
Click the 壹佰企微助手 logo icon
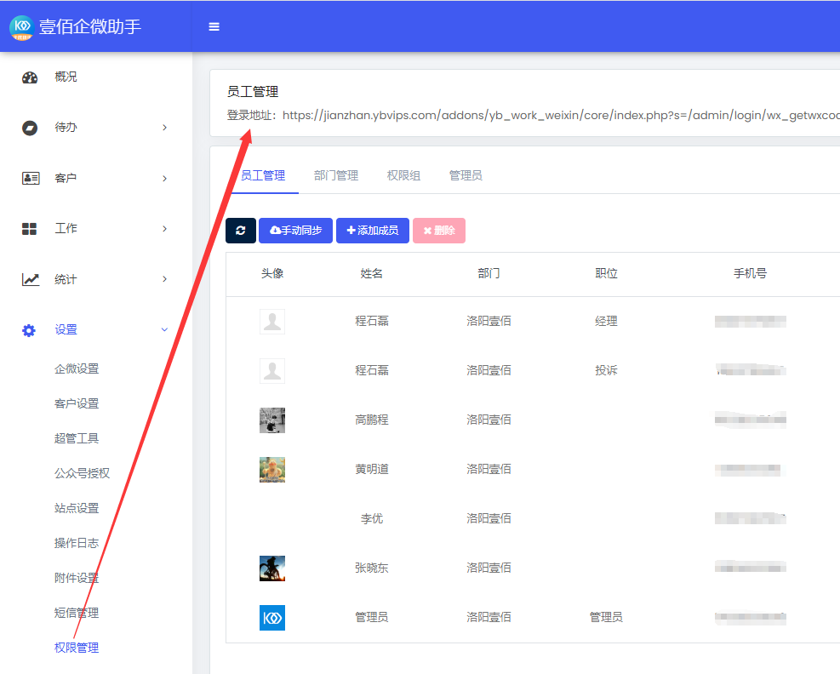coord(22,27)
